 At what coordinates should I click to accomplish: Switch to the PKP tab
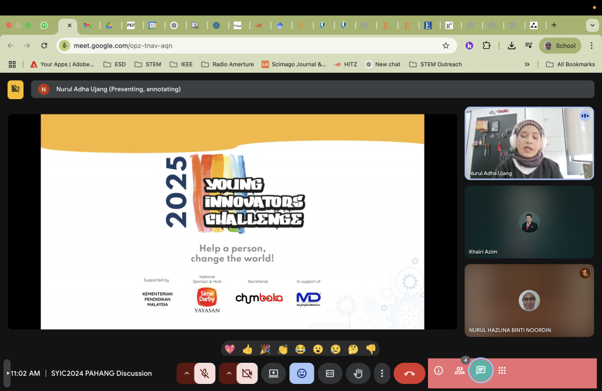(x=131, y=25)
